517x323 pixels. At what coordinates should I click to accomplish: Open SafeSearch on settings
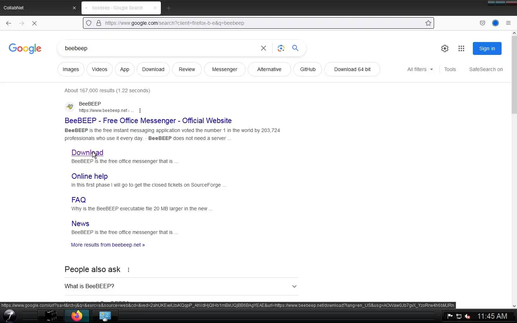(x=486, y=69)
